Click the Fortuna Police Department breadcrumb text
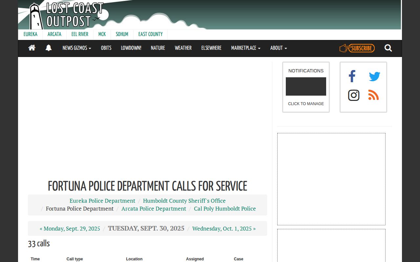Image resolution: width=420 pixels, height=262 pixels. [80, 209]
